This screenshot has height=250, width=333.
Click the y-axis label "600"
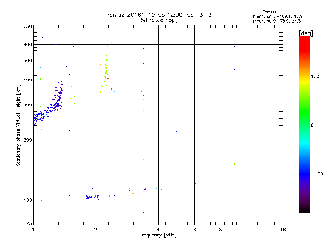pyautogui.click(x=27, y=45)
